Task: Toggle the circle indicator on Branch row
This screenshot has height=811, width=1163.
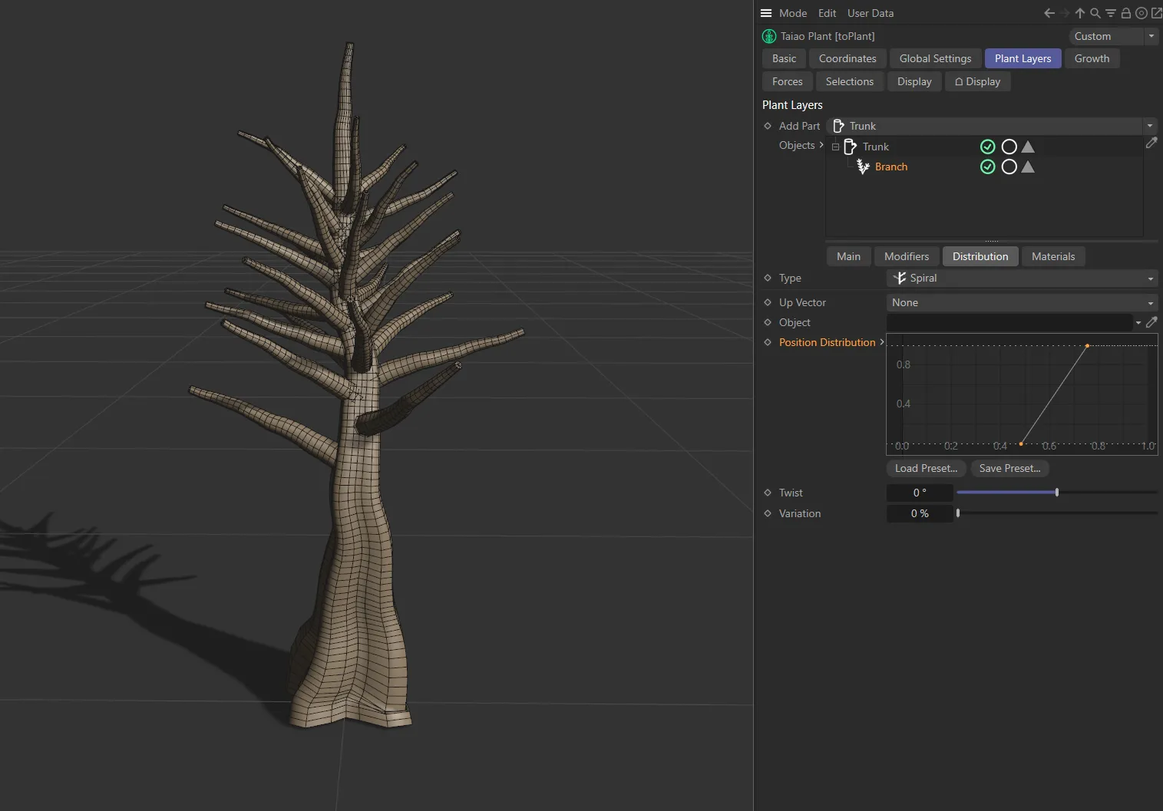Action: (1009, 167)
